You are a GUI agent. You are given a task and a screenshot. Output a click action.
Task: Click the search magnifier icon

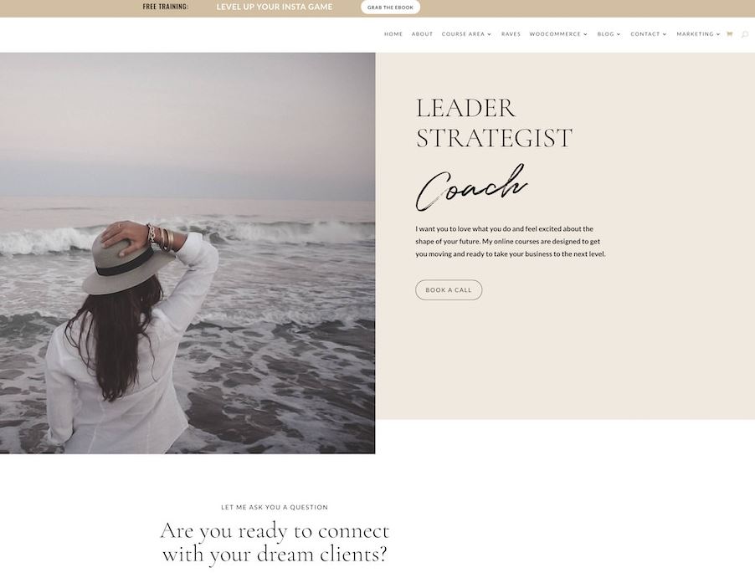point(744,34)
